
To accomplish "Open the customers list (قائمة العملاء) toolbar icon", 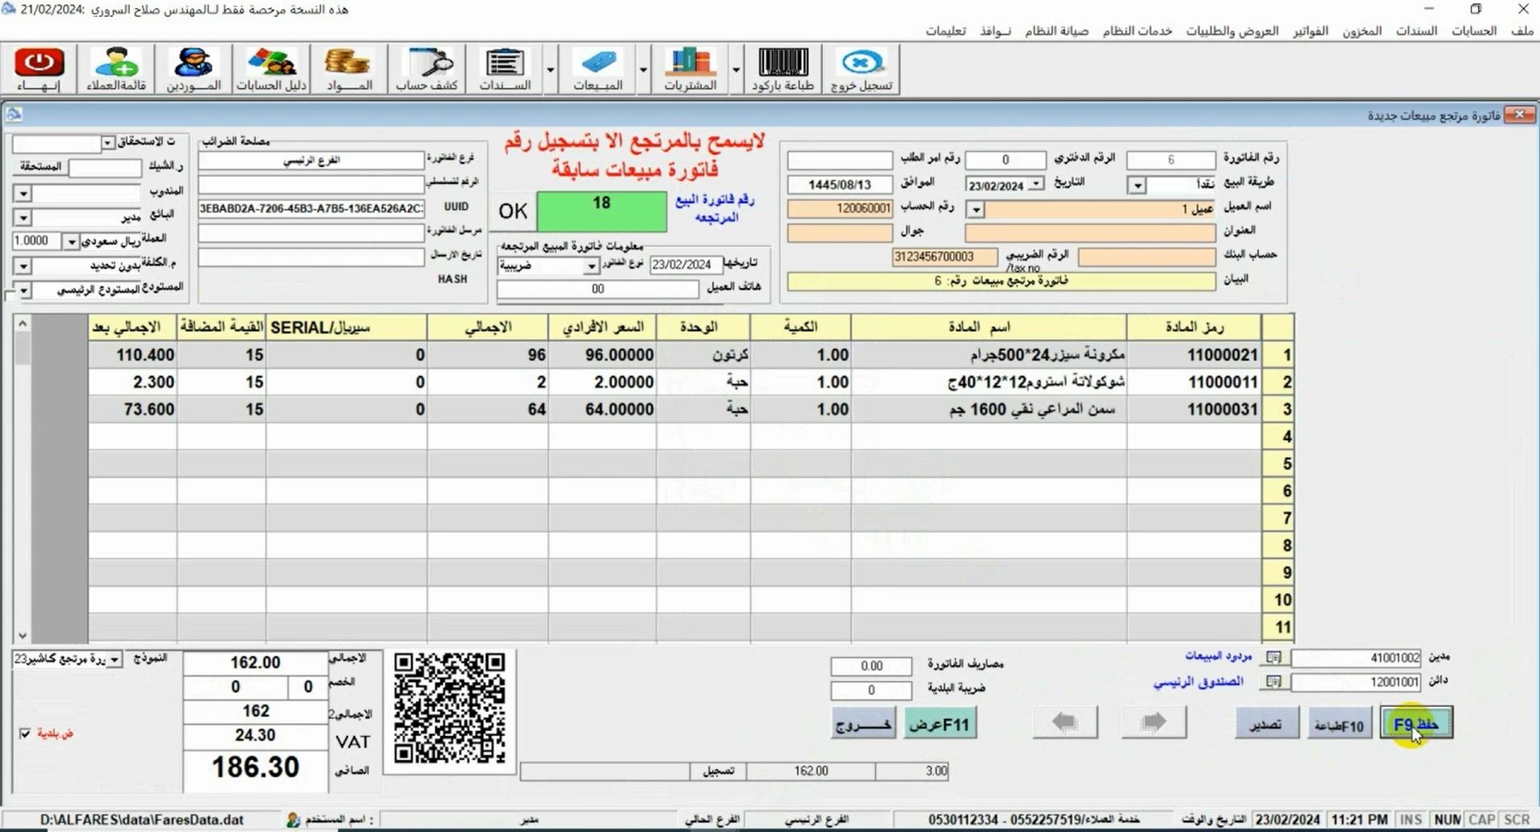I will pyautogui.click(x=116, y=69).
